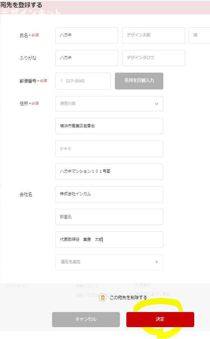Click the trash can delete icon
This screenshot has height=339, width=210.
tap(103, 298)
